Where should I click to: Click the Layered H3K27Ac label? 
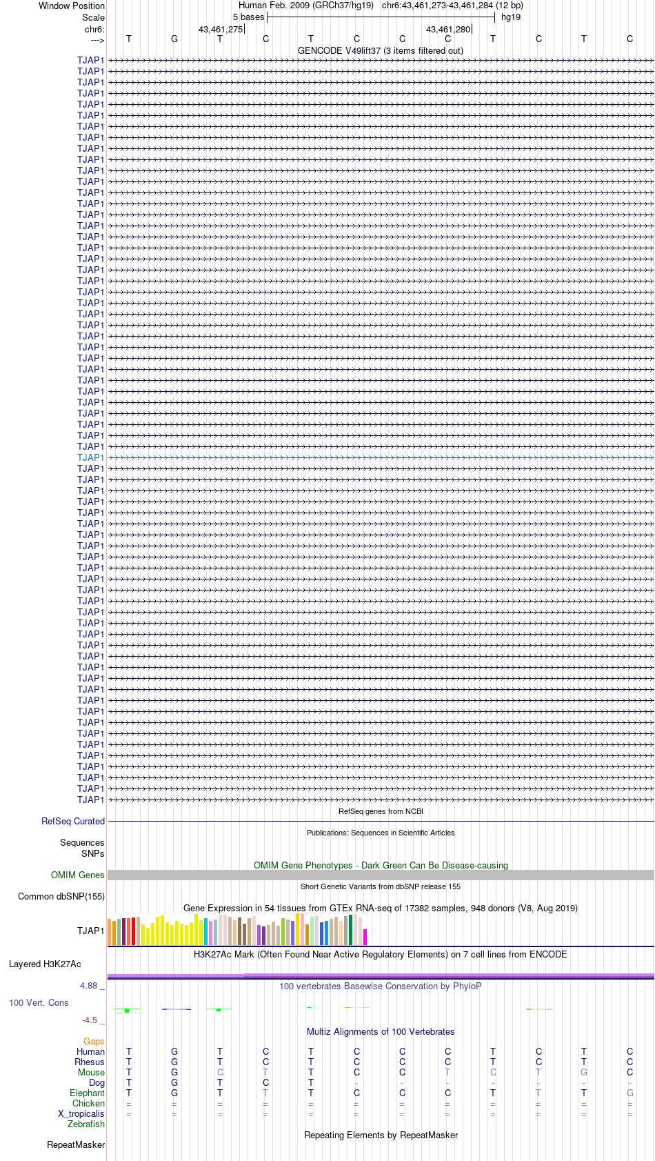45,964
